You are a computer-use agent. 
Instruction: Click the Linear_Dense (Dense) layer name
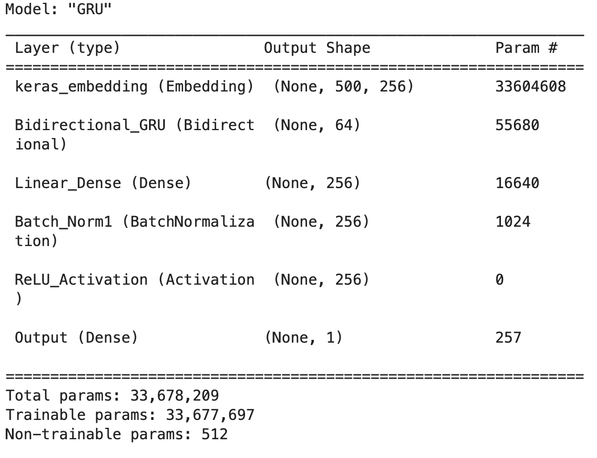tap(103, 183)
